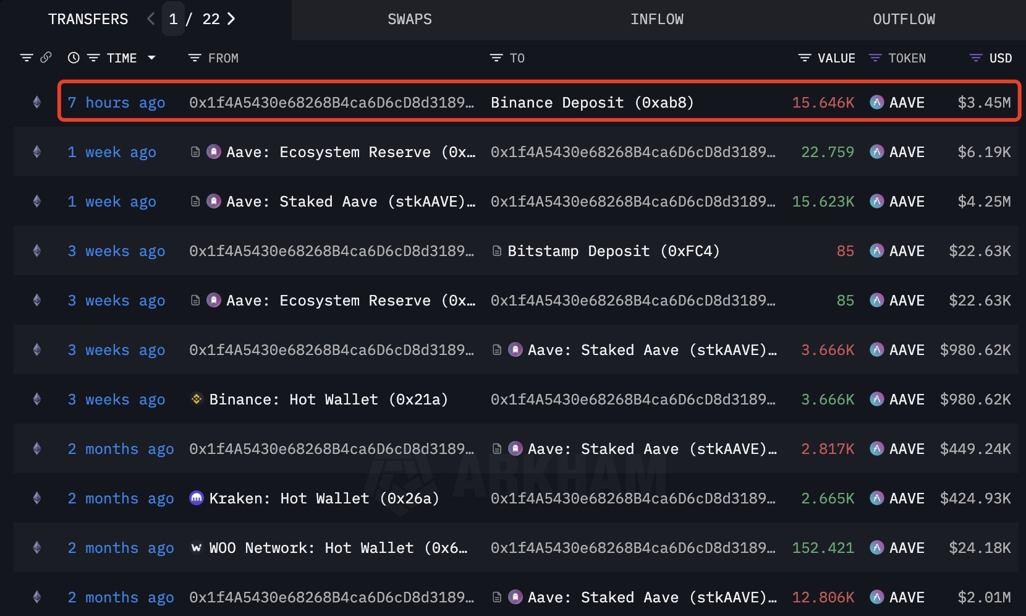Viewport: 1026px width, 616px height.
Task: Click Aave ghost logo on $4.25M row
Action: (x=214, y=202)
